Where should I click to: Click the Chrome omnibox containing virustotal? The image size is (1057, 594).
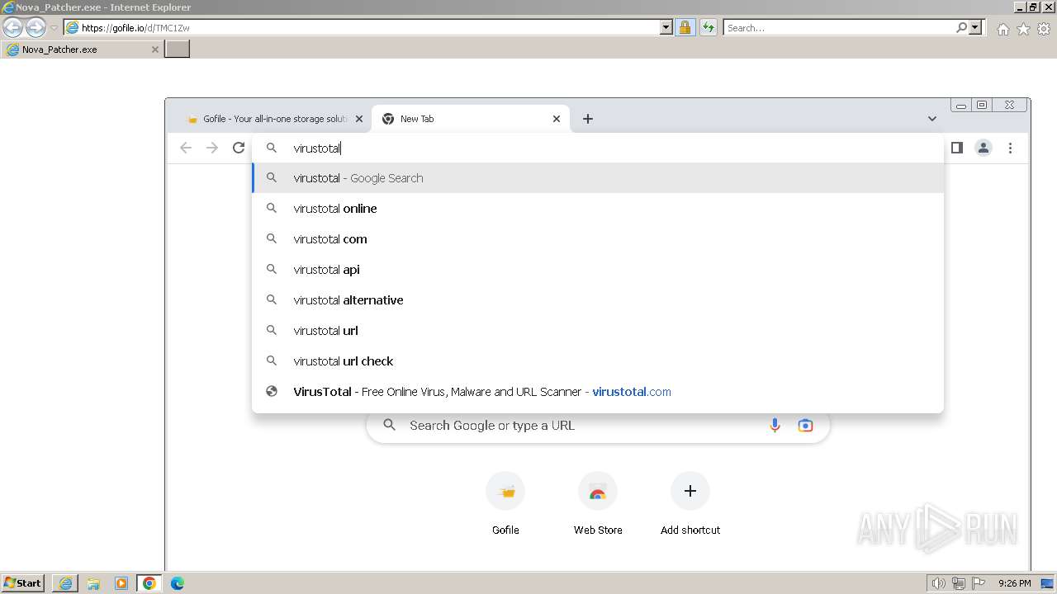(598, 148)
